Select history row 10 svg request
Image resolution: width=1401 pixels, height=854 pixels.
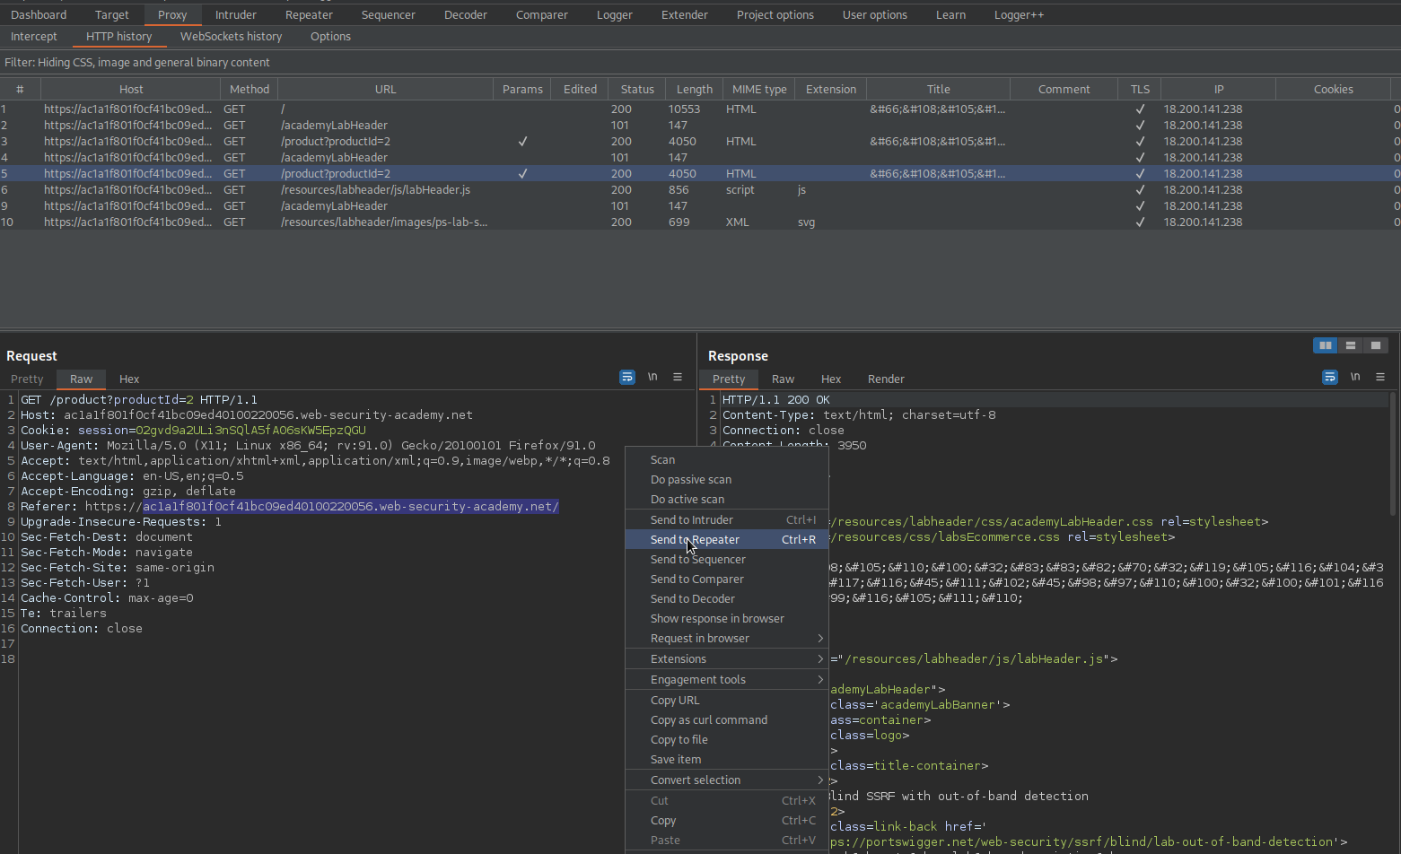700,222
